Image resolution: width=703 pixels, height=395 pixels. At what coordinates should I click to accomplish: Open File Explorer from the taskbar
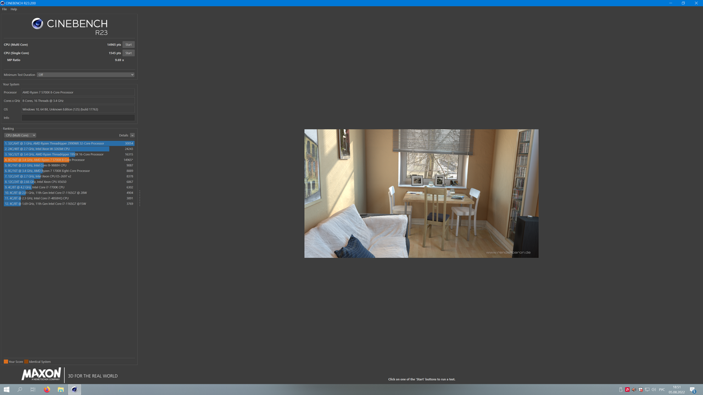(60, 390)
